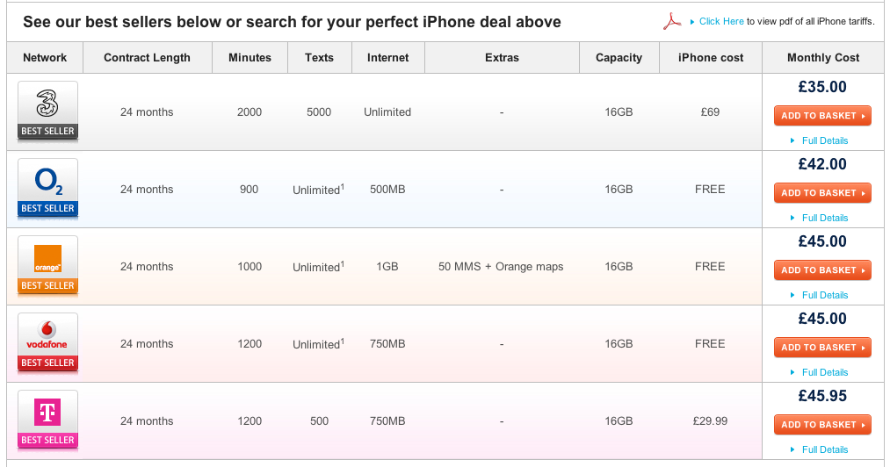This screenshot has height=467, width=890.
Task: View Full Details for the £42.00 deal
Action: click(x=824, y=218)
